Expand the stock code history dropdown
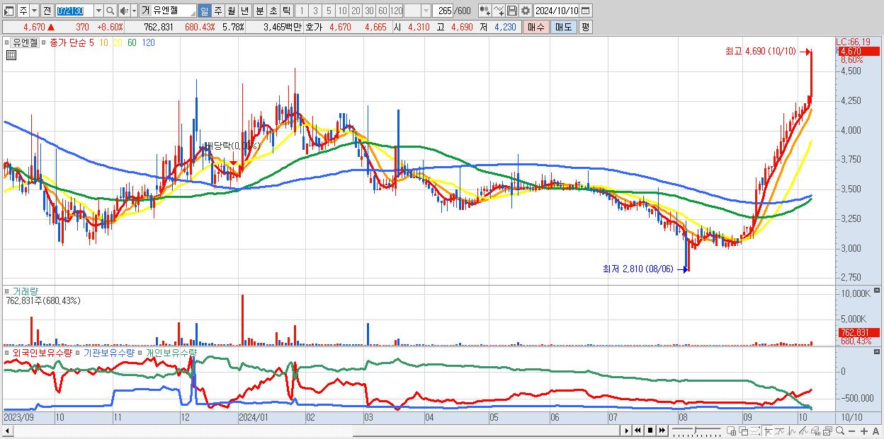The width and height of the screenshot is (884, 439). 98,11
